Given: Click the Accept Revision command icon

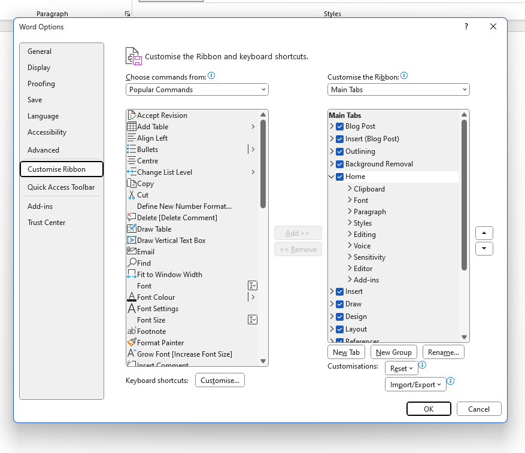Looking at the screenshot, I should [x=132, y=115].
